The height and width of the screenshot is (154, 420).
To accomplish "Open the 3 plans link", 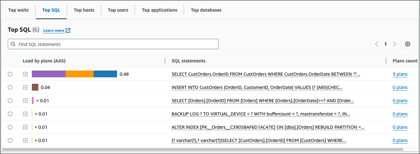I will [400, 74].
